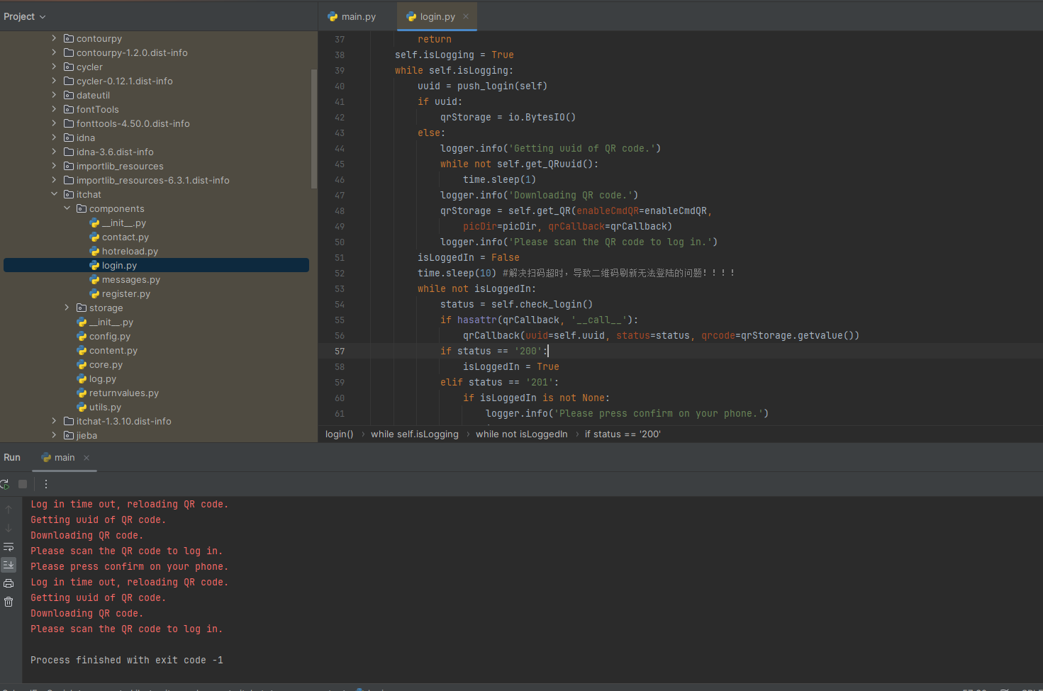Click the login() breadcrumb
Image resolution: width=1043 pixels, height=691 pixels.
click(x=339, y=434)
